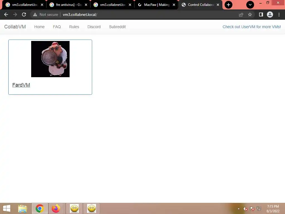Click Check out UserVM for more VMs
The image size is (285, 214).
[x=252, y=27]
